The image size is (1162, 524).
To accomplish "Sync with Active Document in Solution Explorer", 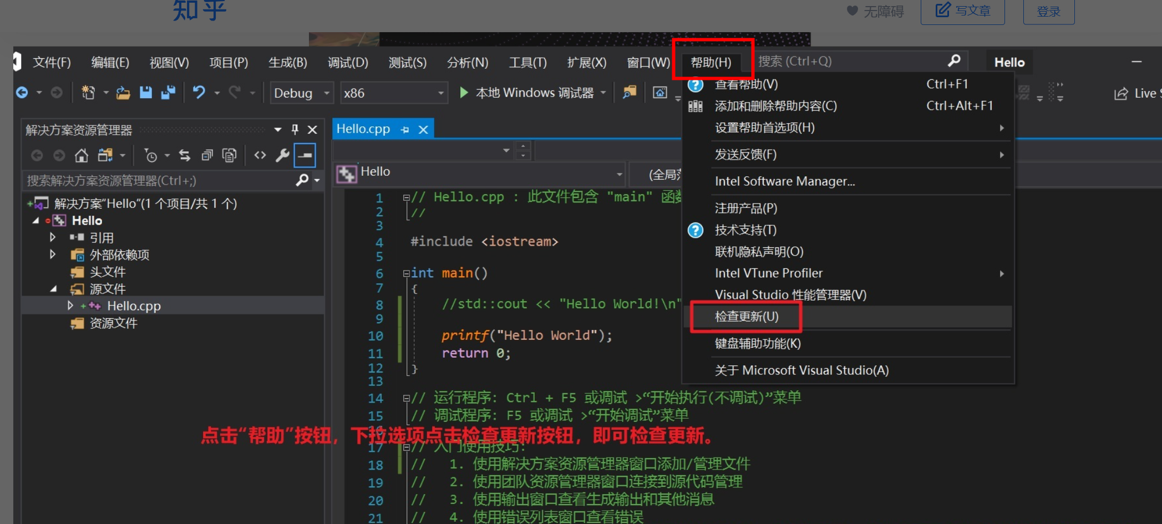I will click(x=185, y=155).
